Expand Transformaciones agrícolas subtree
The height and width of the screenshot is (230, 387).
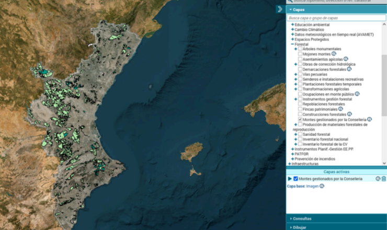click(x=295, y=89)
